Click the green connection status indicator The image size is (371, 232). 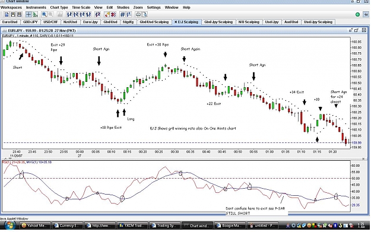358,15
